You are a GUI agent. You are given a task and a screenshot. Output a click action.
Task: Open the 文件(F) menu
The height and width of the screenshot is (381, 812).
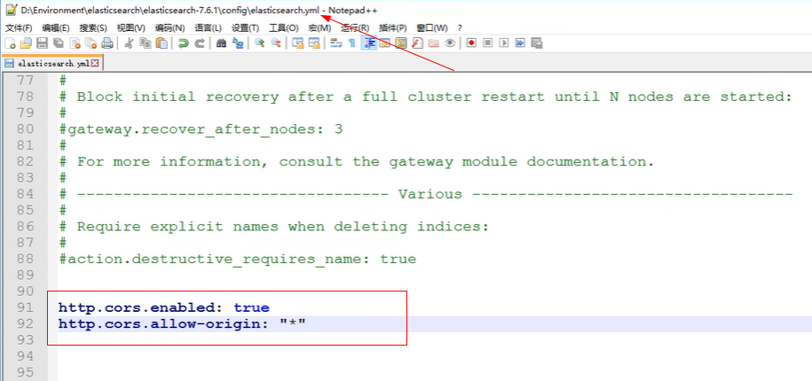point(19,28)
